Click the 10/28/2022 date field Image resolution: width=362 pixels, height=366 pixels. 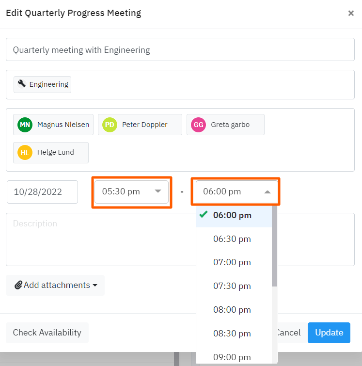click(42, 192)
